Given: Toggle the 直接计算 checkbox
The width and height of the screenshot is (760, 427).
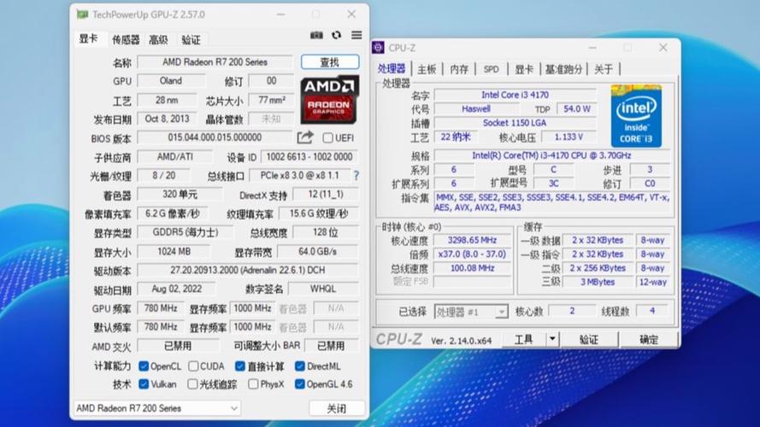Looking at the screenshot, I should (240, 366).
